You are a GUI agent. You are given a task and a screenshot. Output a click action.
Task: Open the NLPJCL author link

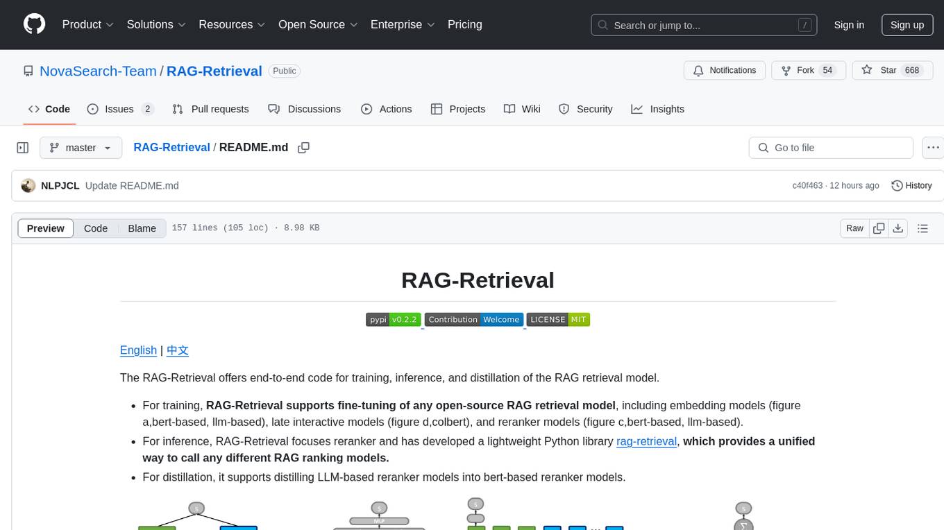tap(60, 186)
